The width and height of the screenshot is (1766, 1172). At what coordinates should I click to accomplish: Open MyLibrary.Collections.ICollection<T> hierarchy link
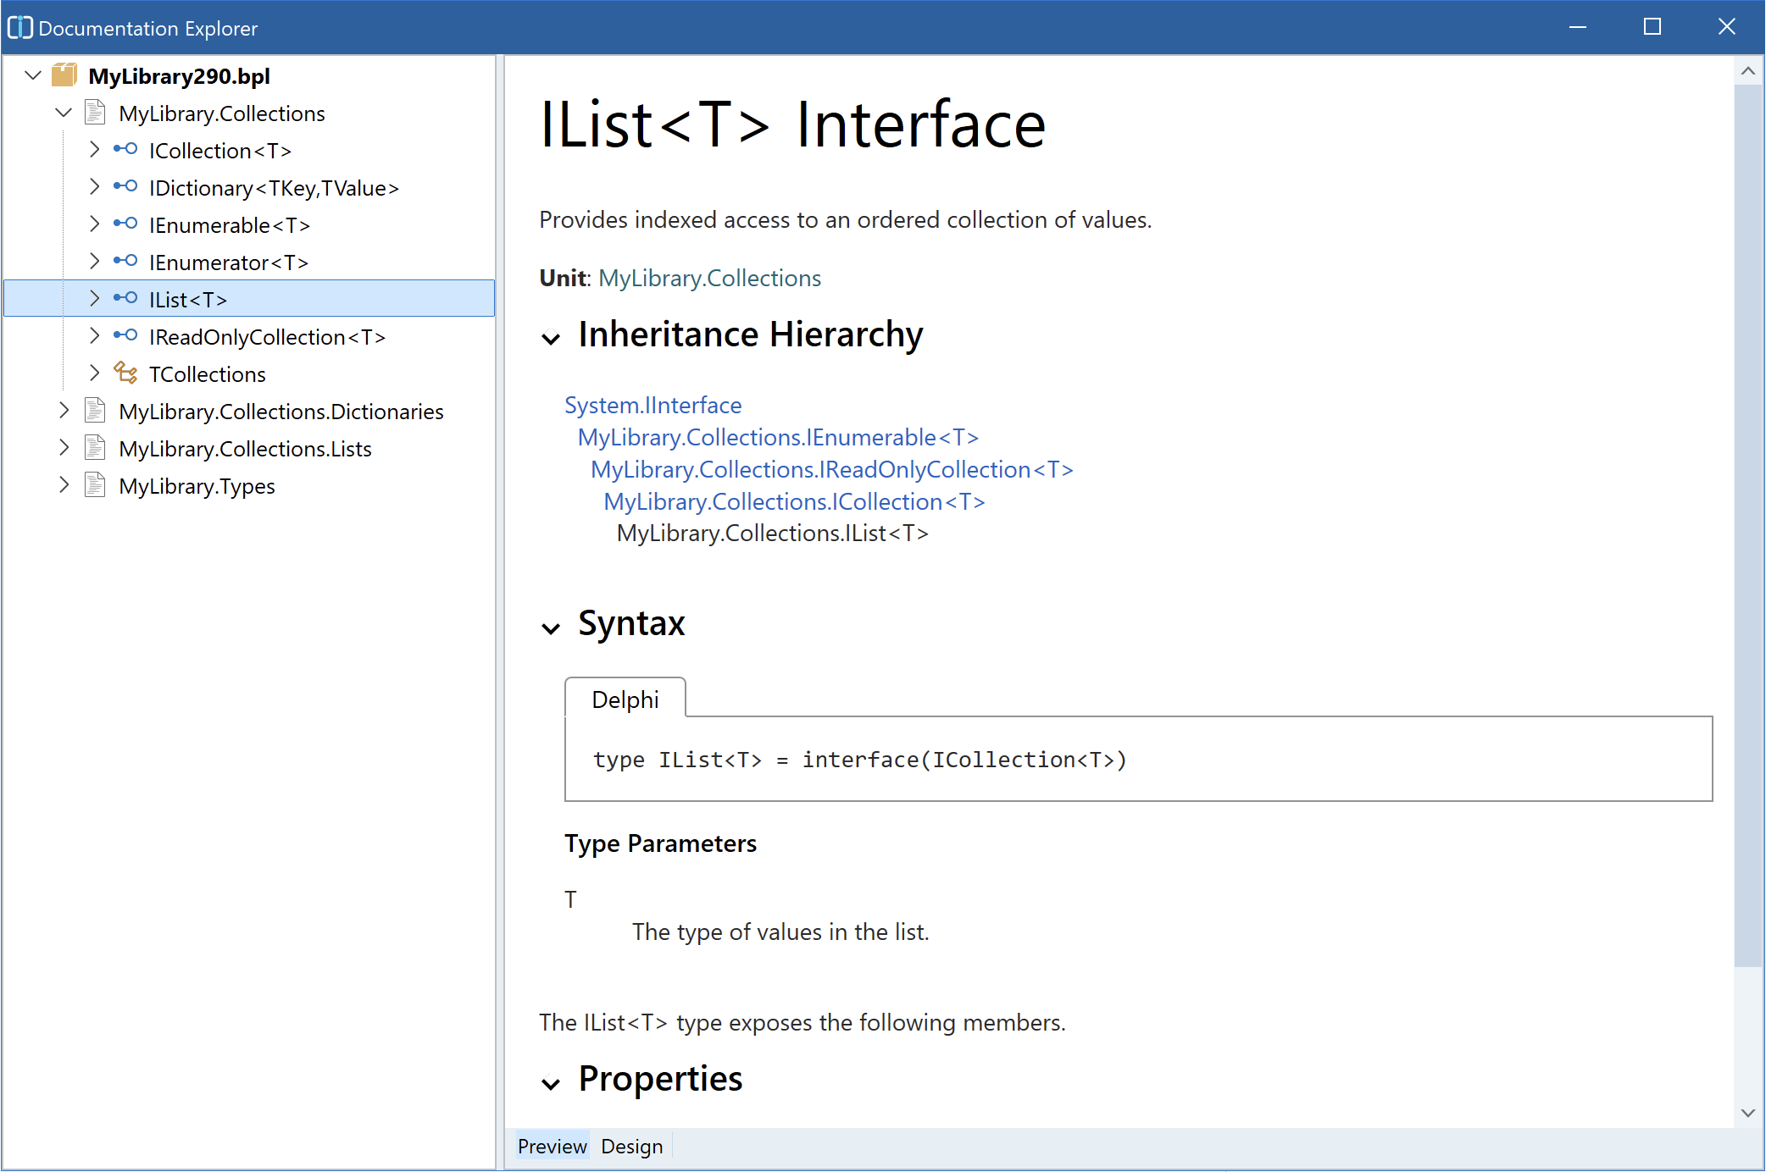794,501
